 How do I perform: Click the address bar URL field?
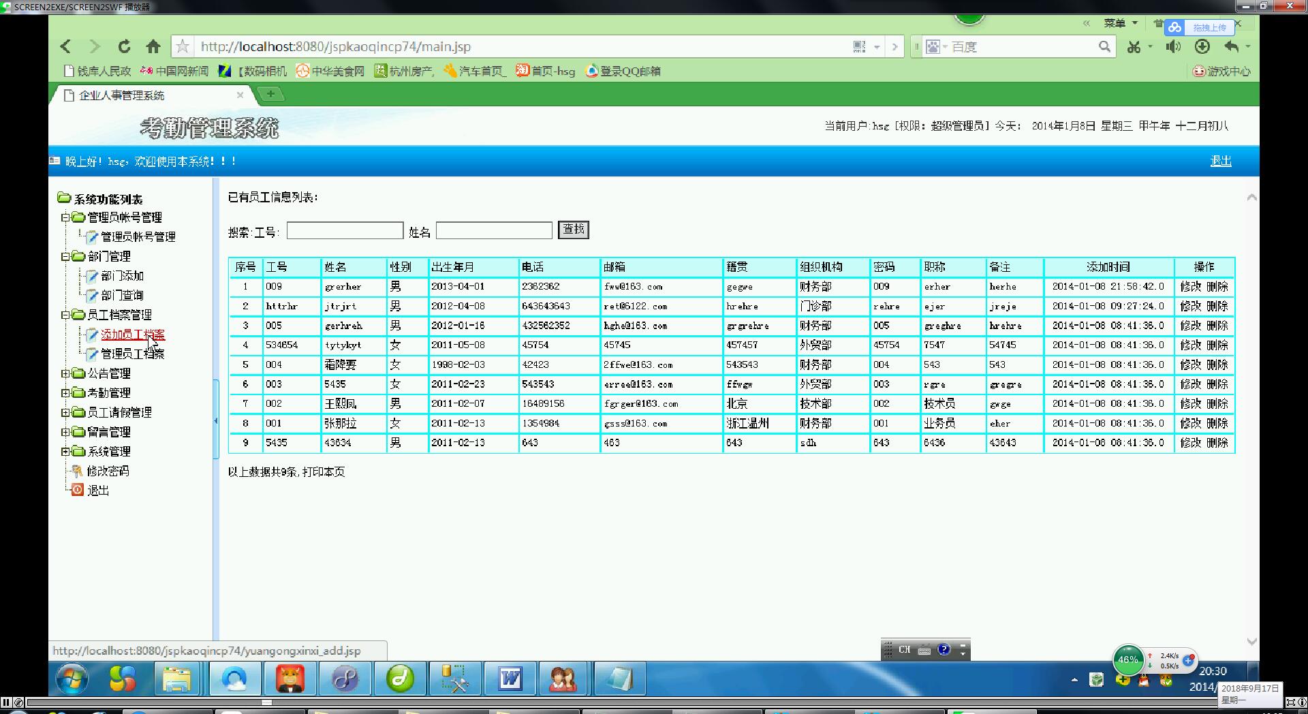tap(521, 46)
